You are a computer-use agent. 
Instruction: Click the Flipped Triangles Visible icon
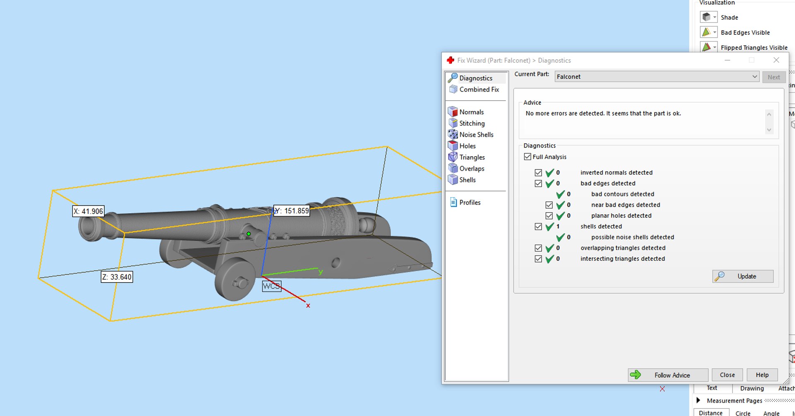click(706, 47)
